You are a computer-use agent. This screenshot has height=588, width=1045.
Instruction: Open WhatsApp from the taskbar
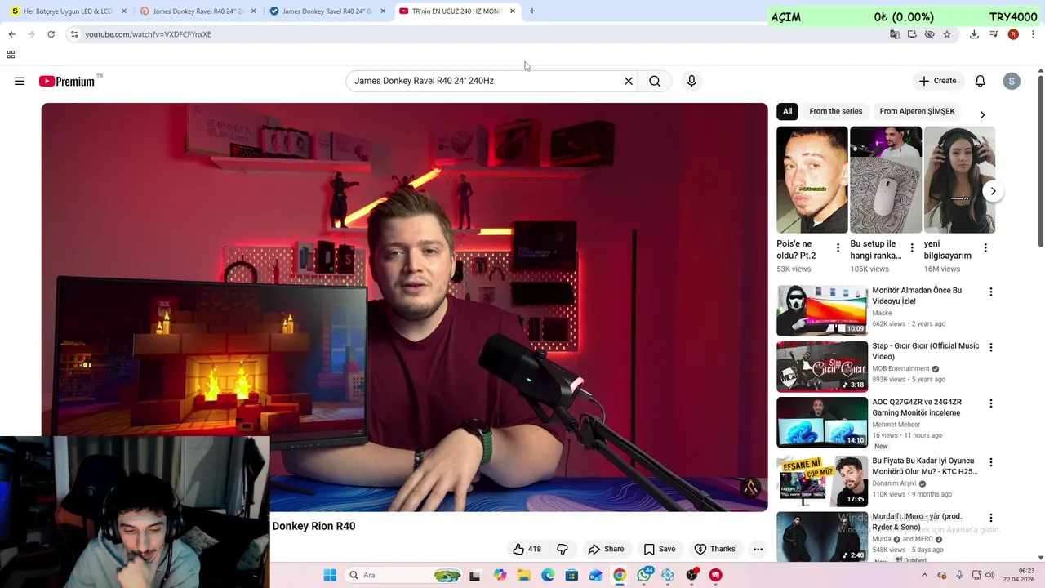[644, 575]
